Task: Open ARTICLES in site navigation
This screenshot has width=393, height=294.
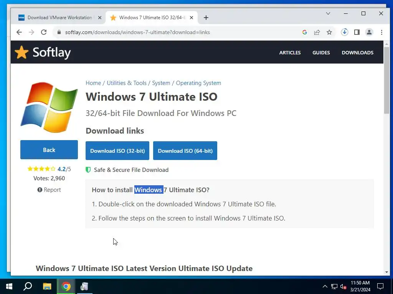Action: (290, 52)
